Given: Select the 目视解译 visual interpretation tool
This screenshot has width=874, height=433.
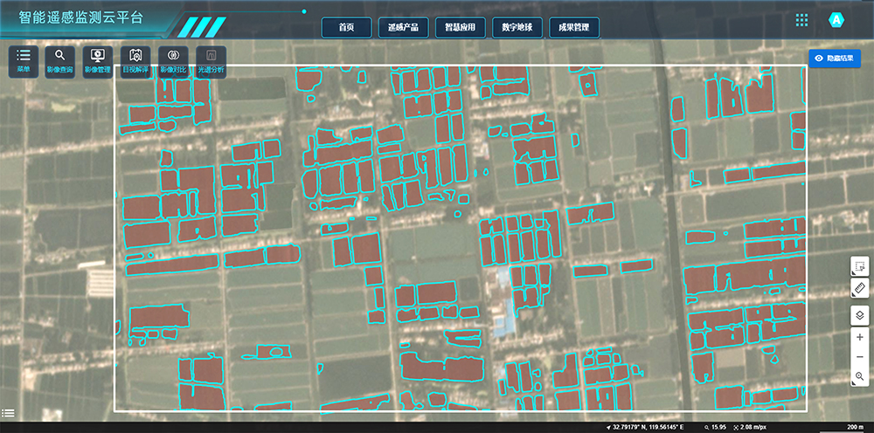Looking at the screenshot, I should pyautogui.click(x=135, y=60).
